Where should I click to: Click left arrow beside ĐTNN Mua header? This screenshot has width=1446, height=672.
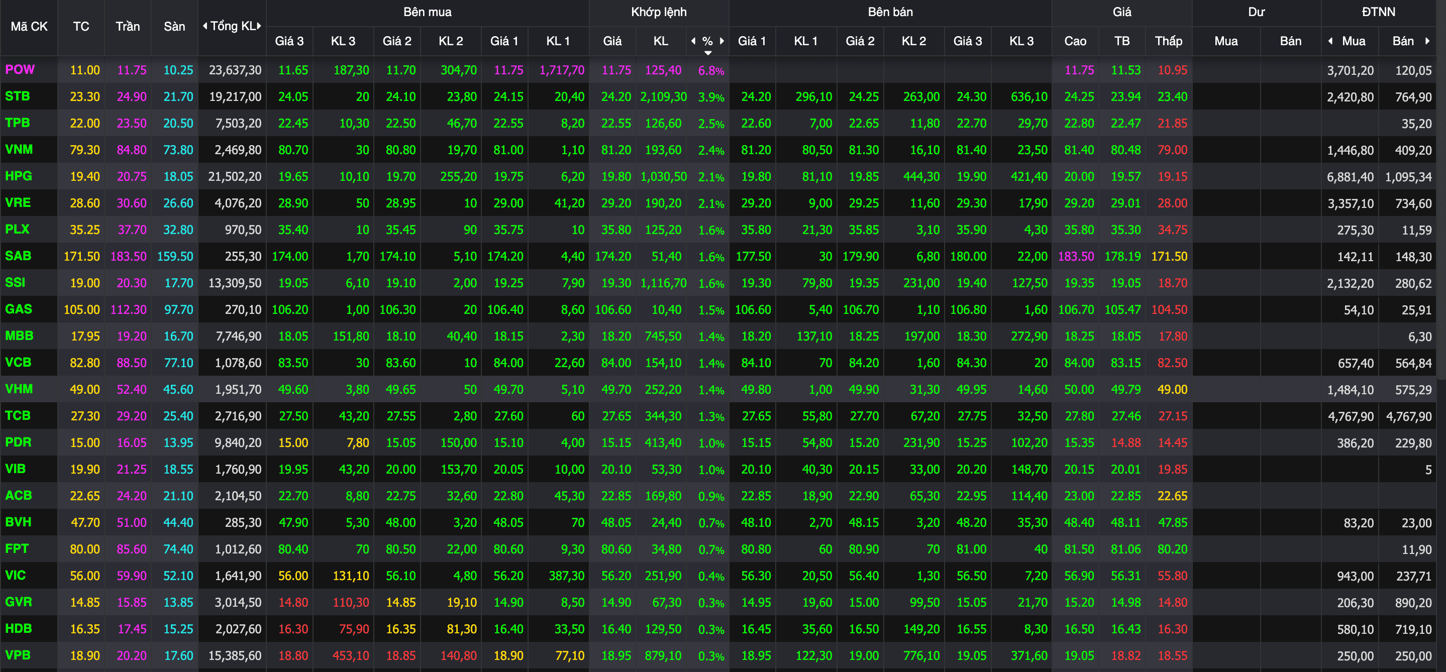[x=1330, y=41]
